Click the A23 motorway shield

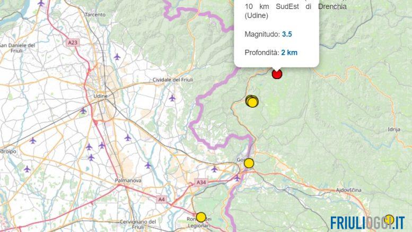tap(72, 41)
